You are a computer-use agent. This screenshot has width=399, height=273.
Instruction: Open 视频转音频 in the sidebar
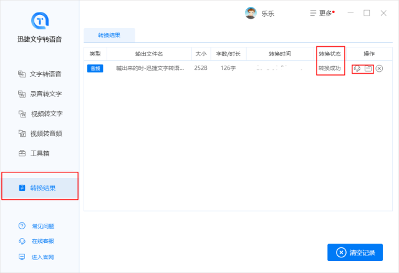pos(40,134)
